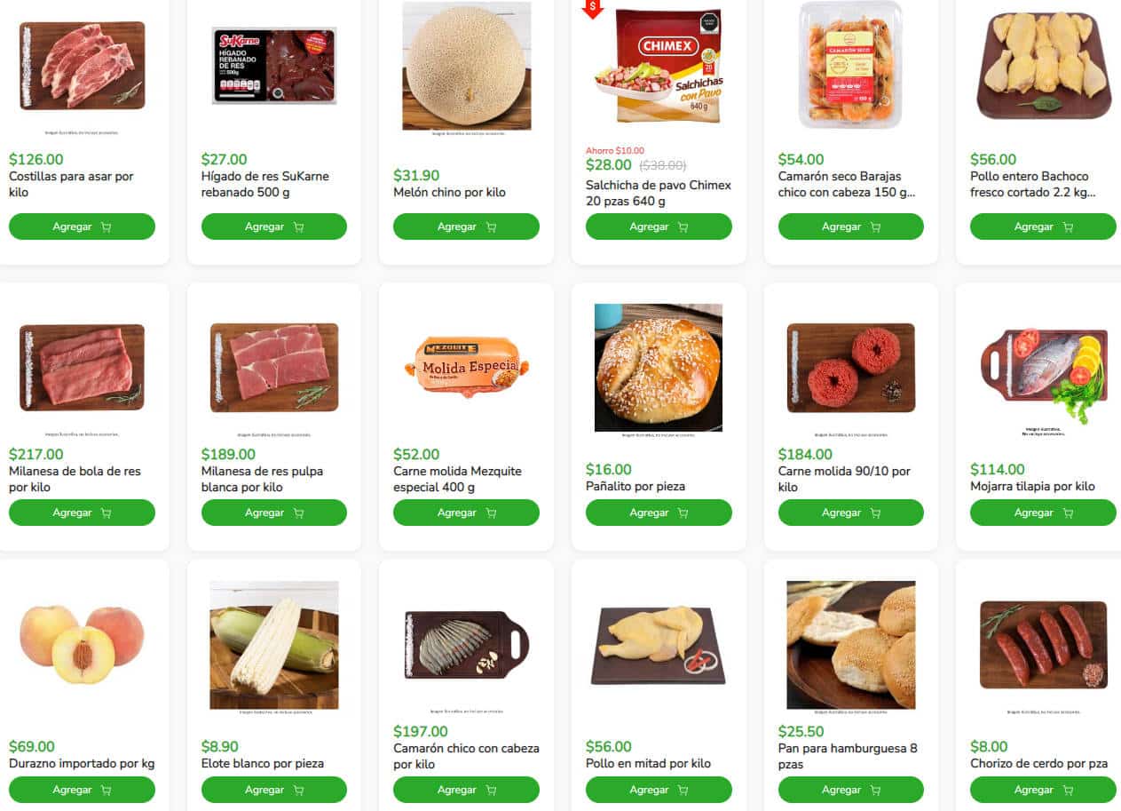Viewport: 1121px width, 811px height.
Task: Click cart icon on Mojarra tilapia Agregar button
Action: [1068, 513]
